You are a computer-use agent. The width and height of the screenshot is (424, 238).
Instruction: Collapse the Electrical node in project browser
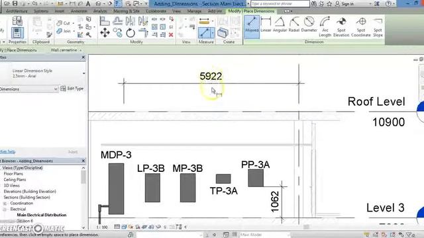[5, 210]
